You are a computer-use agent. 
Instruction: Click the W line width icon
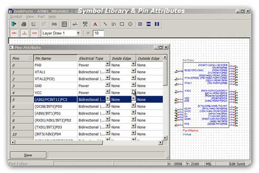88,33
